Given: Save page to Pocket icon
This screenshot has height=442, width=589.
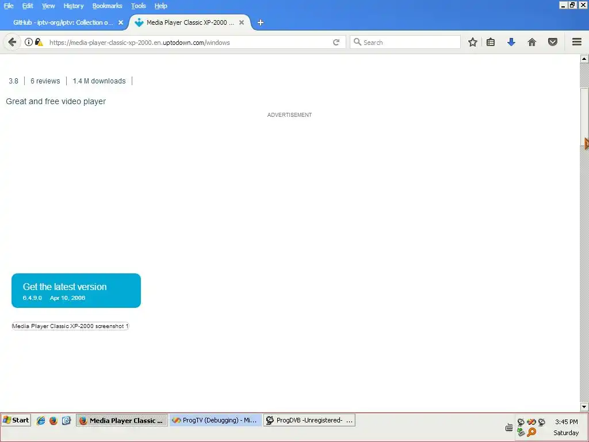Looking at the screenshot, I should (553, 42).
